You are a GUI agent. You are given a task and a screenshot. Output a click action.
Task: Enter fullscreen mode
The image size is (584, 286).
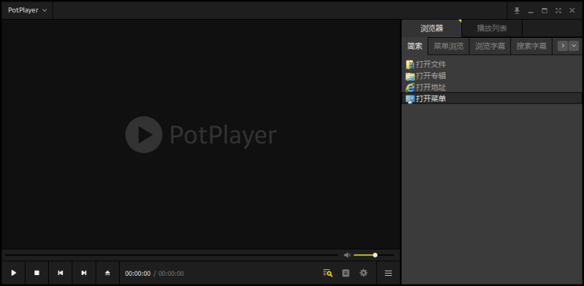[x=558, y=10]
